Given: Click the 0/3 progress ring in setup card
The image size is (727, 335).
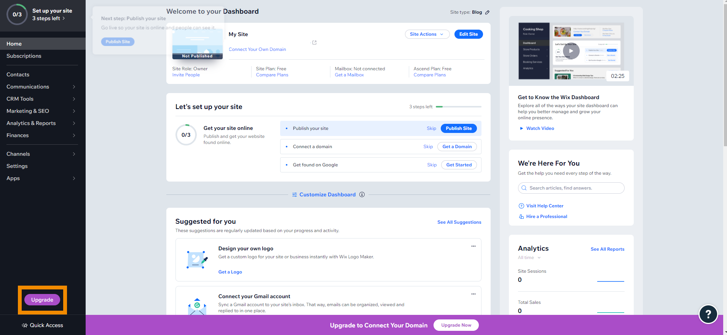Looking at the screenshot, I should point(186,135).
